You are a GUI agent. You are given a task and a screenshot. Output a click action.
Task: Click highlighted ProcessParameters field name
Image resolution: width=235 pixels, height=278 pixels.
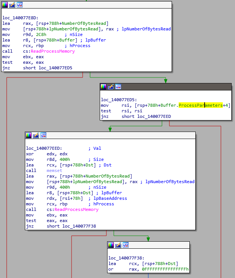(201, 105)
